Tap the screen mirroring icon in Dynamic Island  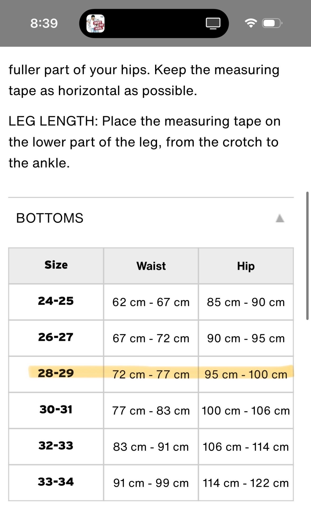(213, 23)
